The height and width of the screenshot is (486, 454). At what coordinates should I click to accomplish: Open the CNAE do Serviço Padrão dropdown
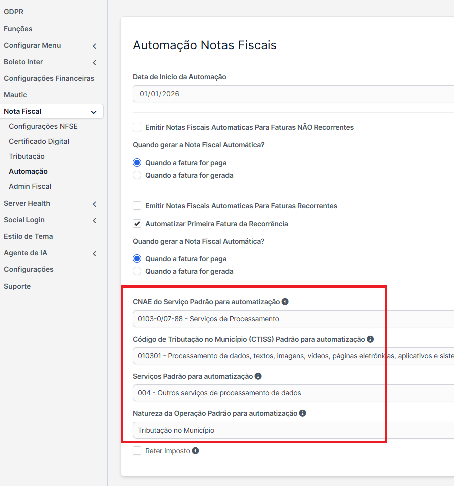(293, 319)
